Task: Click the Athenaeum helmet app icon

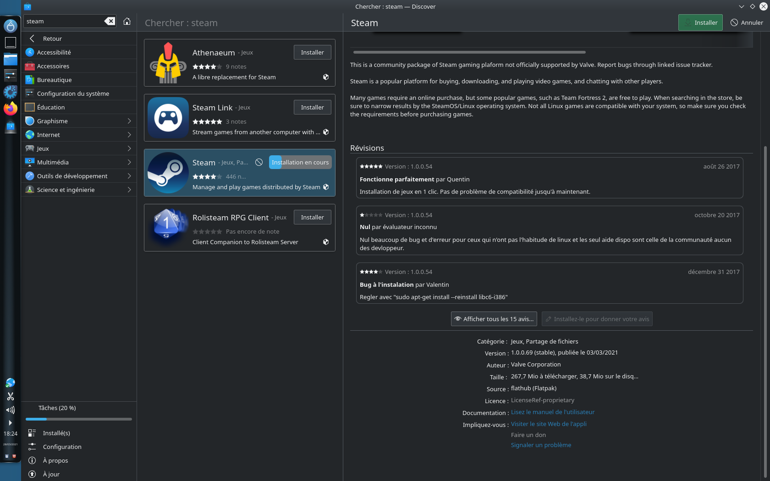Action: (168, 63)
